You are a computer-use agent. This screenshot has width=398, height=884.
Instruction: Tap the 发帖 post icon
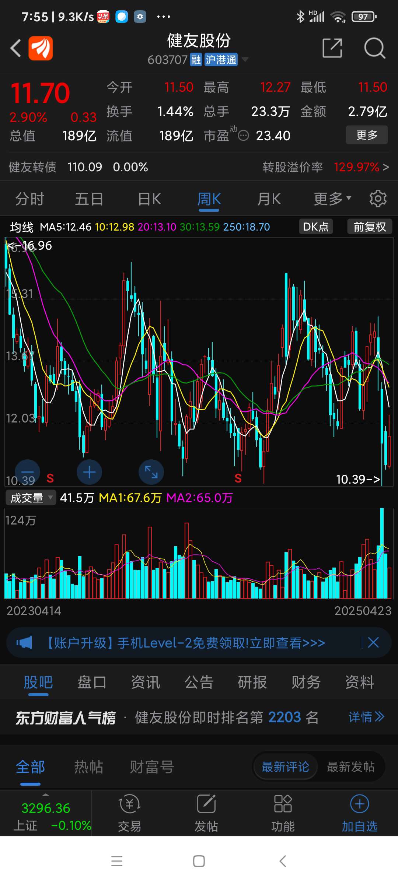(x=206, y=813)
